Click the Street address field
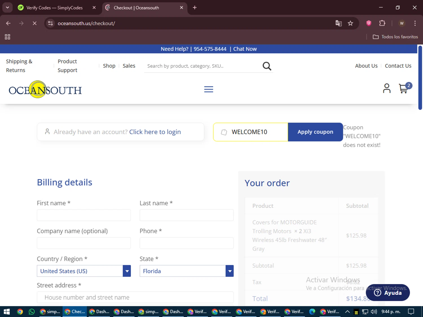Image resolution: width=423 pixels, height=317 pixels. 135,297
